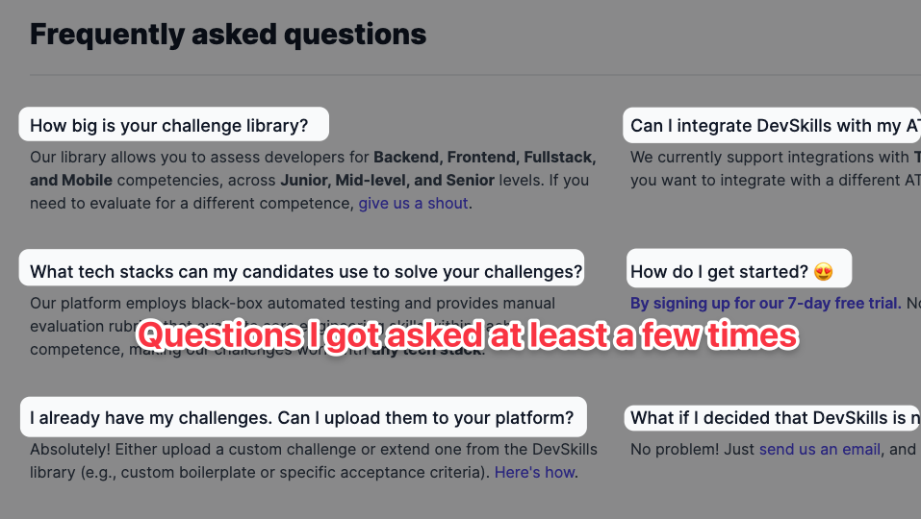Click the heart-eyes emoji next to get started
This screenshot has height=519, width=921.
point(824,272)
